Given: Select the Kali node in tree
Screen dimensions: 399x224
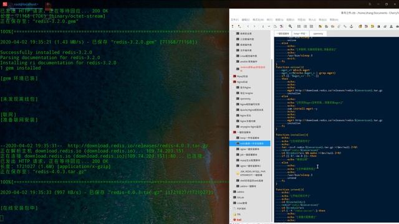Looking at the screenshot, I should pos(239,220).
